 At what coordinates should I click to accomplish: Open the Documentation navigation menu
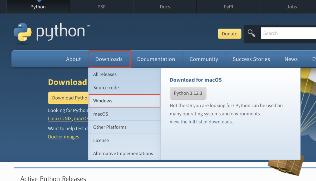pyautogui.click(x=156, y=59)
